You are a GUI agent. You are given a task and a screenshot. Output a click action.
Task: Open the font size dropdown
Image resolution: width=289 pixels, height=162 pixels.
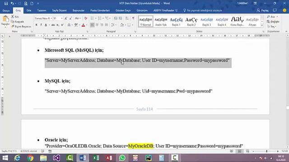(61, 18)
